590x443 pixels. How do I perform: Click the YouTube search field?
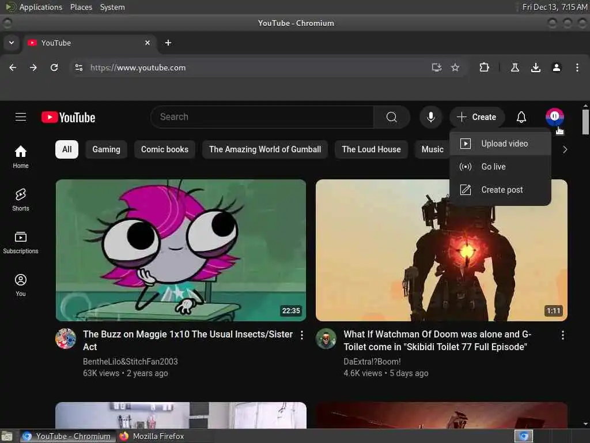click(262, 117)
